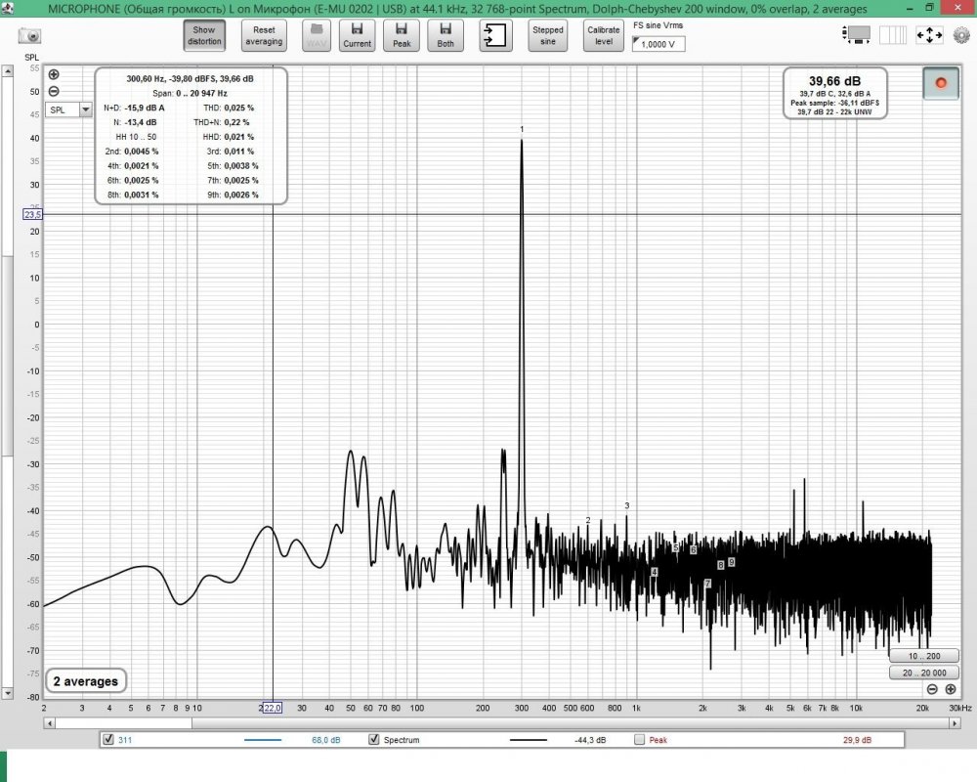Open the SPL axis units dropdown
Image resolution: width=977 pixels, height=782 pixels.
click(x=68, y=109)
